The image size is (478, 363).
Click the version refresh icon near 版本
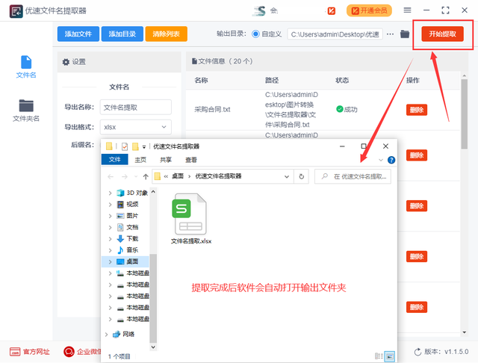[x=418, y=352]
